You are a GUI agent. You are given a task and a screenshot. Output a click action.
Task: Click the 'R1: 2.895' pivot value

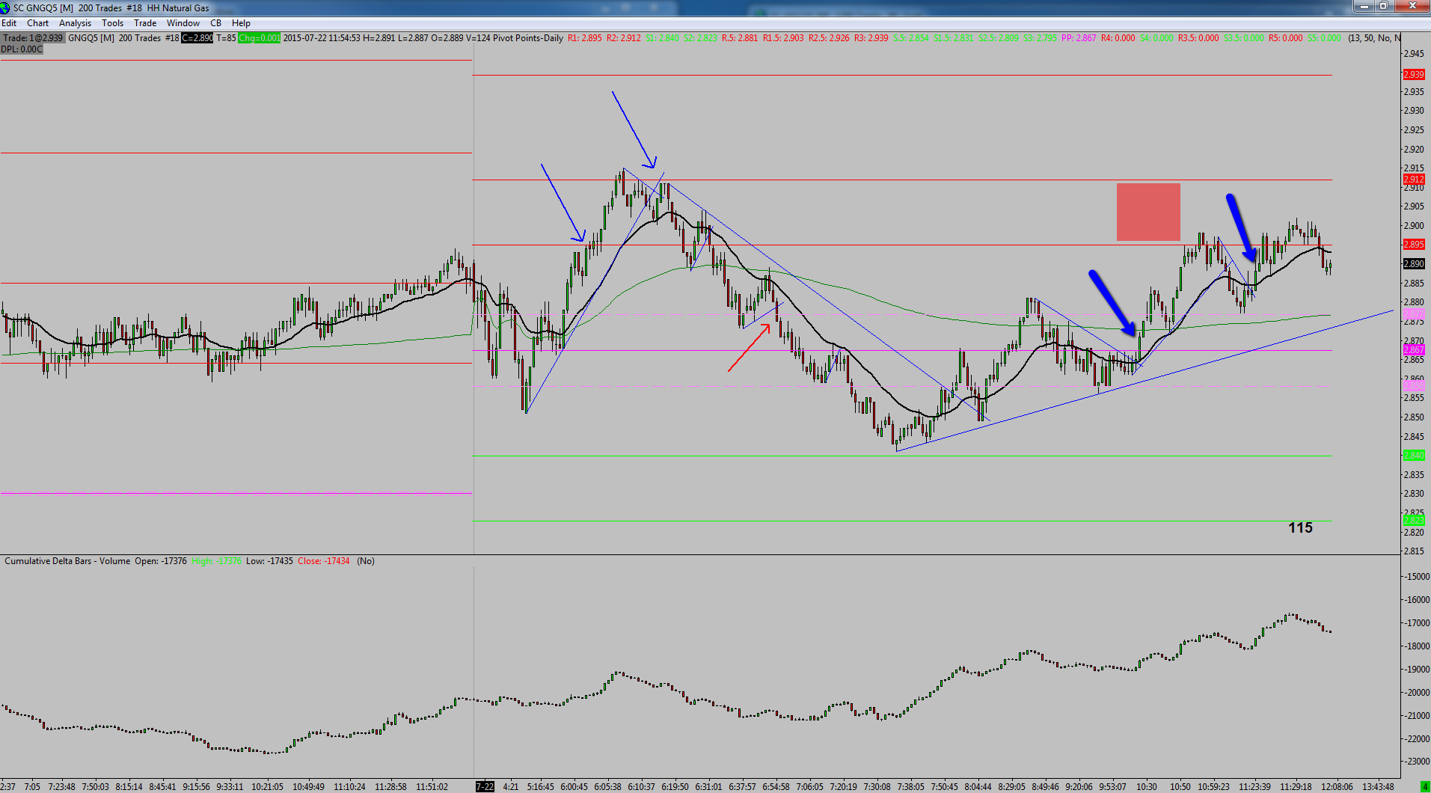tap(584, 38)
